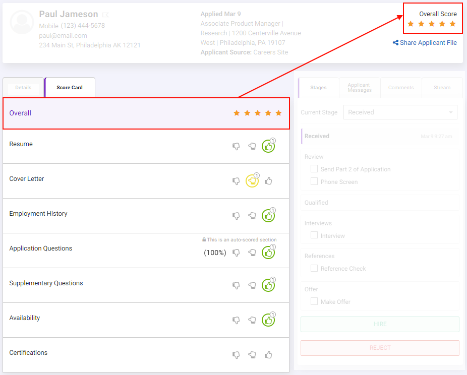Click the Received stage entry
This screenshot has height=375, width=467.
tap(380, 136)
